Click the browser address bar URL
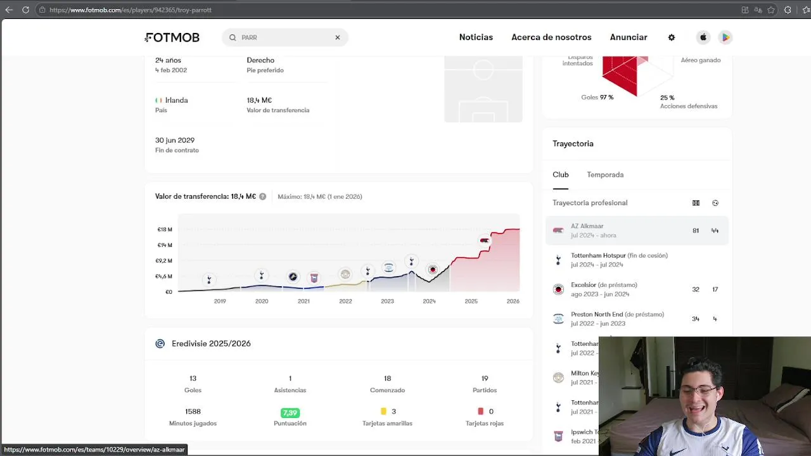This screenshot has height=456, width=811. [x=131, y=9]
